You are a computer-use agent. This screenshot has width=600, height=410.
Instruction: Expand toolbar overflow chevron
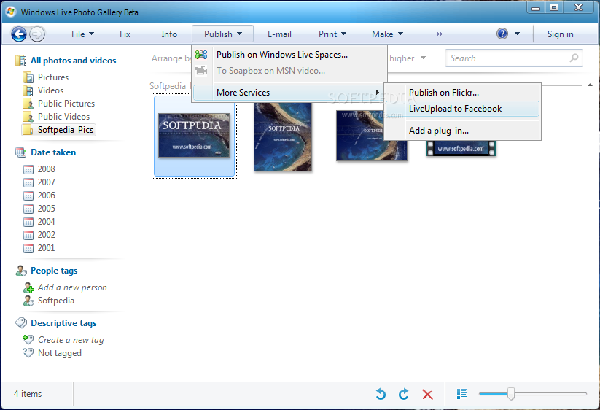(x=440, y=34)
